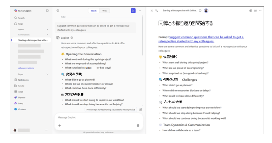Expand the Agents section
Screen dimensions: 272x143
(47, 29)
